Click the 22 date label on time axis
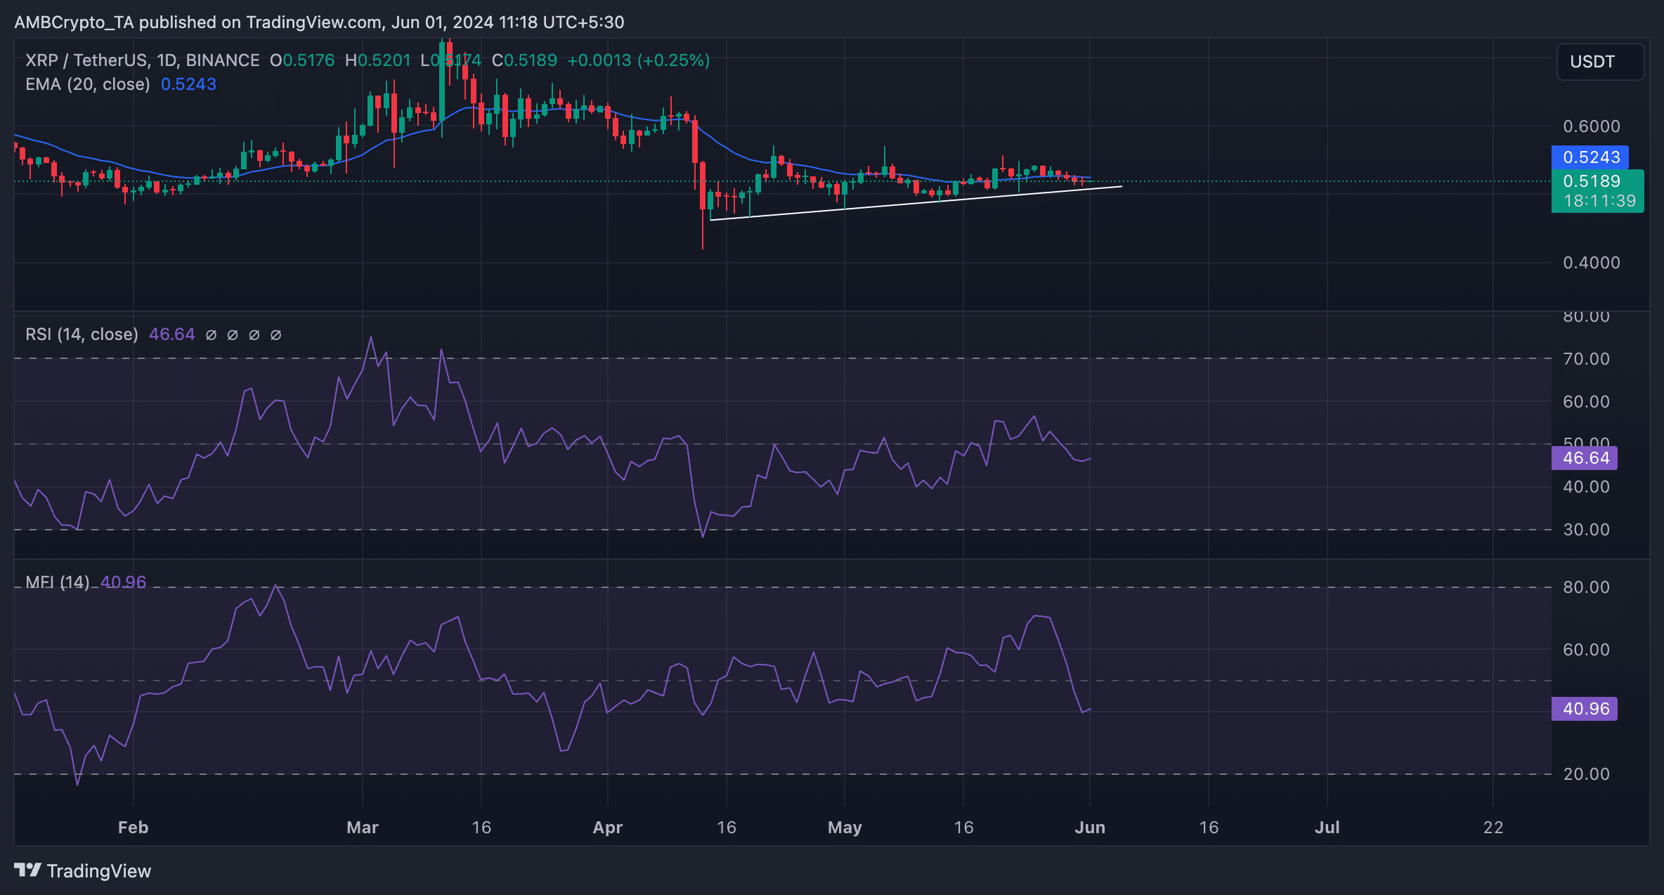This screenshot has height=895, width=1664. (1493, 828)
